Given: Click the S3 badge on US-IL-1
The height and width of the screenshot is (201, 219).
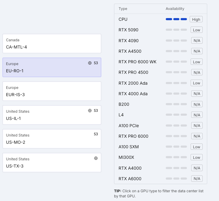Looking at the screenshot, I should 96,111.
